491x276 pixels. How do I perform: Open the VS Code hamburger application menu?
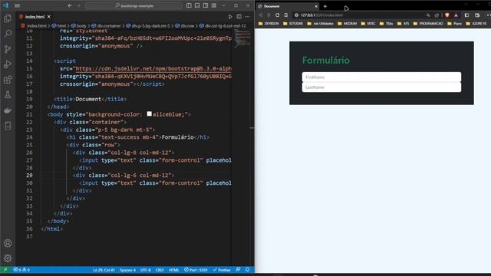[17, 5]
